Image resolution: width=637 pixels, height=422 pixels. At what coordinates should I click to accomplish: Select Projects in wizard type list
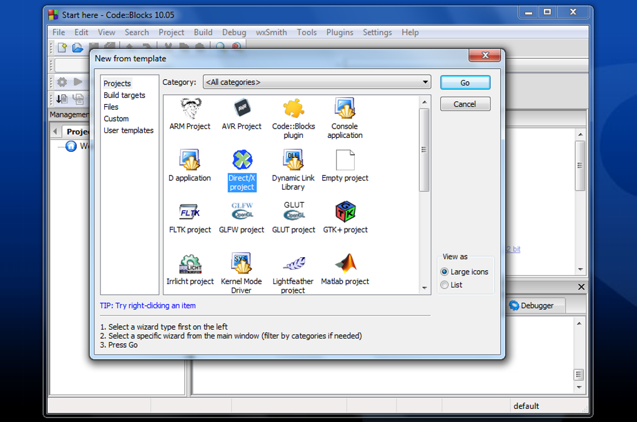pos(117,83)
